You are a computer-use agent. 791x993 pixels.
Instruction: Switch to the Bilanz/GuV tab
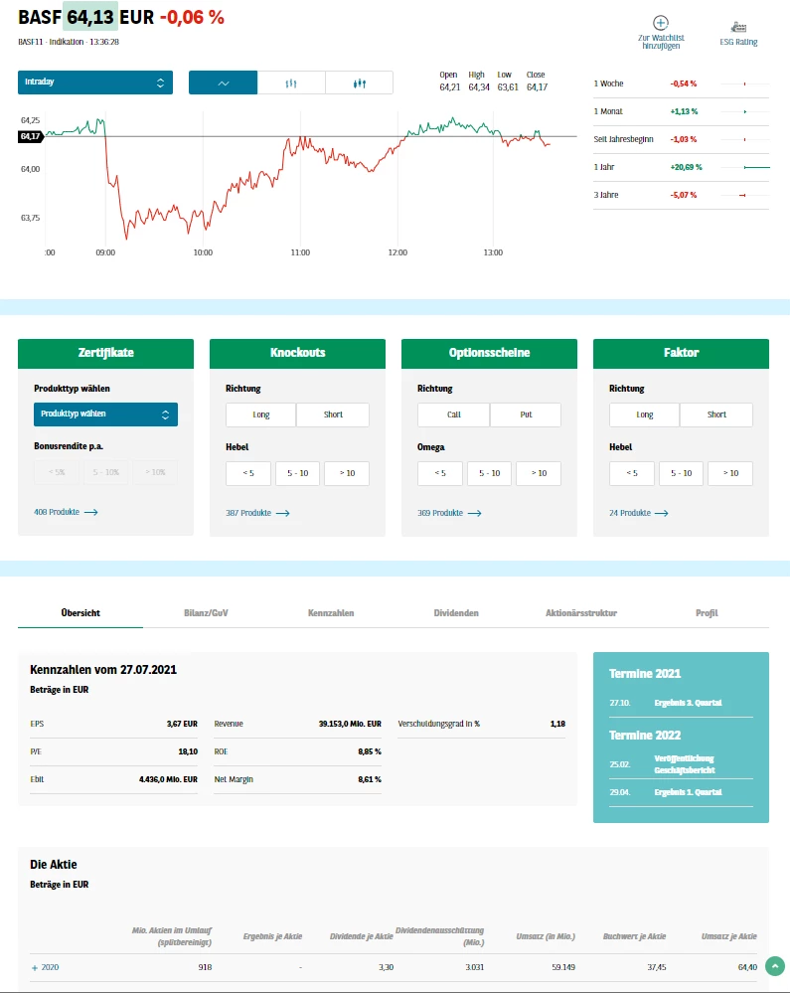coord(206,613)
